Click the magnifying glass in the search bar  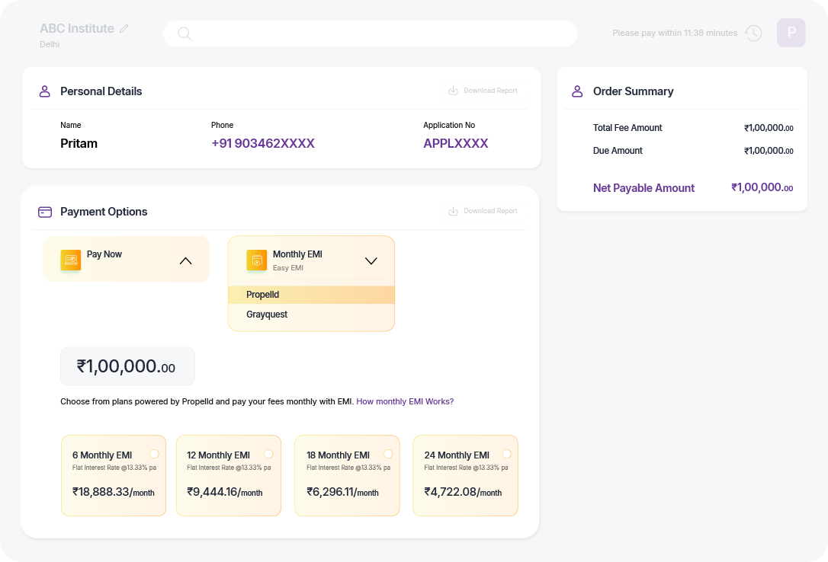[x=185, y=34]
